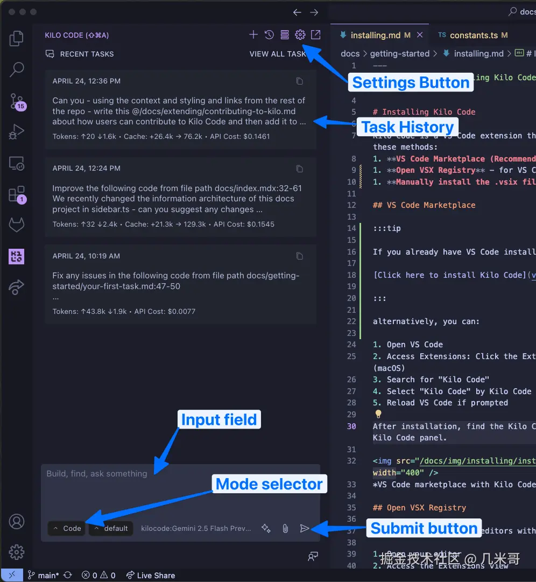Attach a file with the paperclip icon

click(285, 529)
